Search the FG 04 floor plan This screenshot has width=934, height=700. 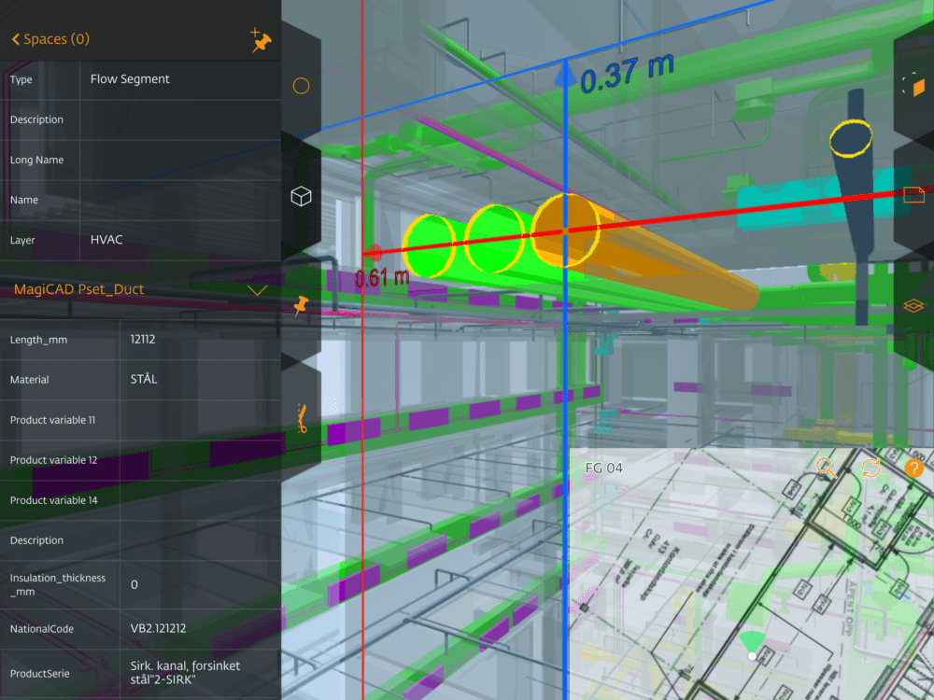(x=827, y=468)
